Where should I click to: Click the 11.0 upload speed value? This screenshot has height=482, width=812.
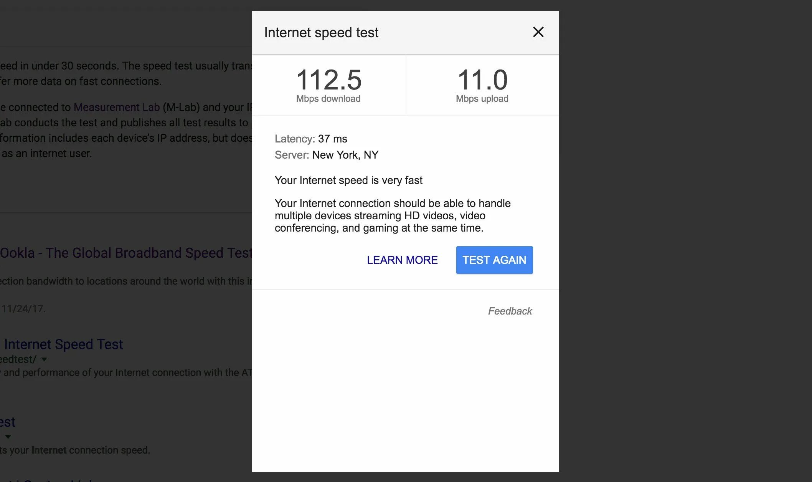482,80
